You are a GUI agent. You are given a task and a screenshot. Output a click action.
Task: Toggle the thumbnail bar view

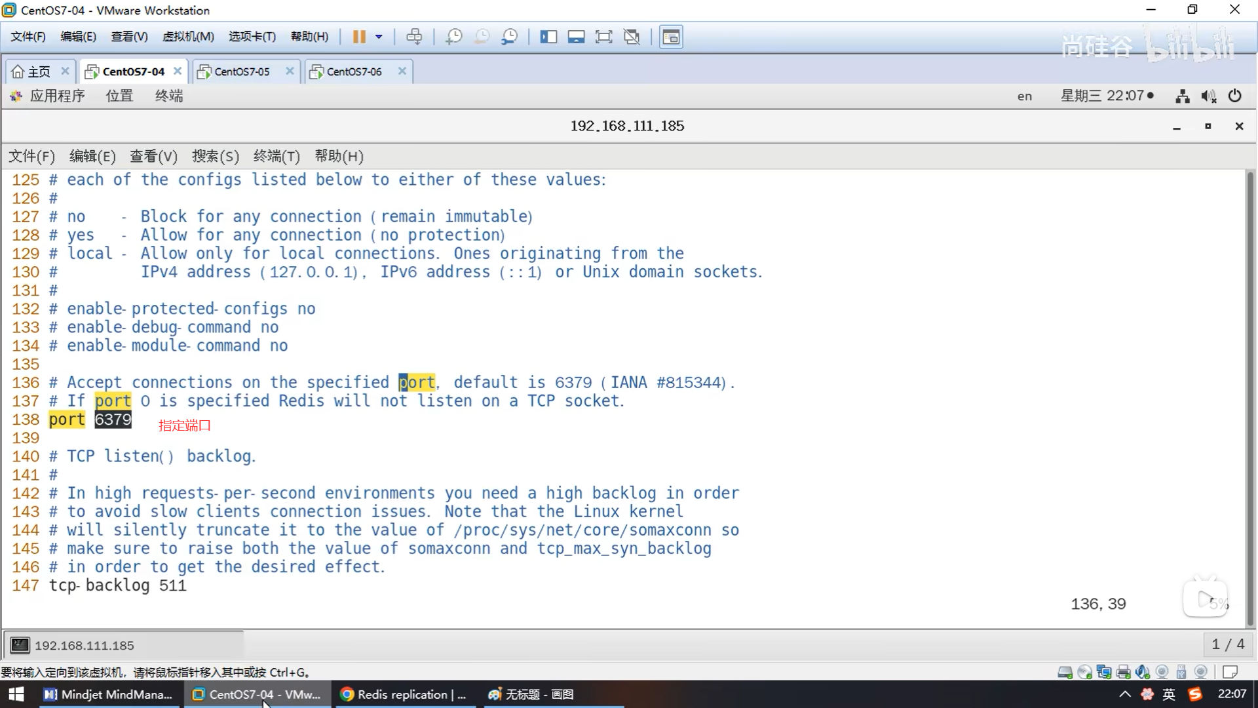576,37
